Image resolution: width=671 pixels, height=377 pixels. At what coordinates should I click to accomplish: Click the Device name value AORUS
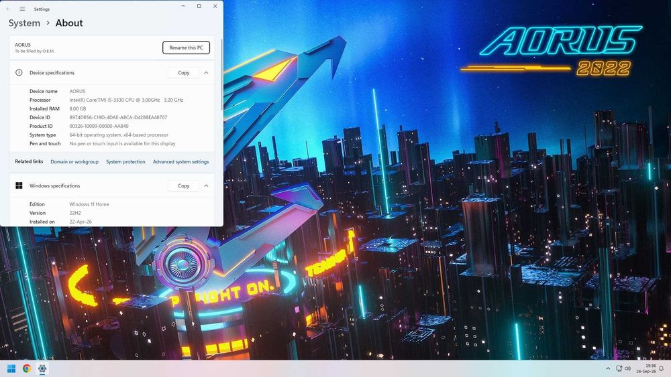[x=77, y=91]
